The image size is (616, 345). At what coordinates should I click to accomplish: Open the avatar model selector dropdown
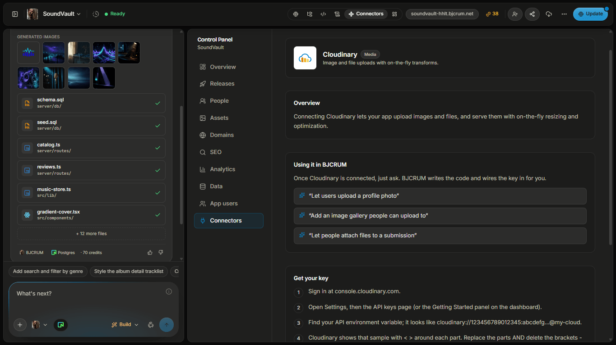(39, 325)
